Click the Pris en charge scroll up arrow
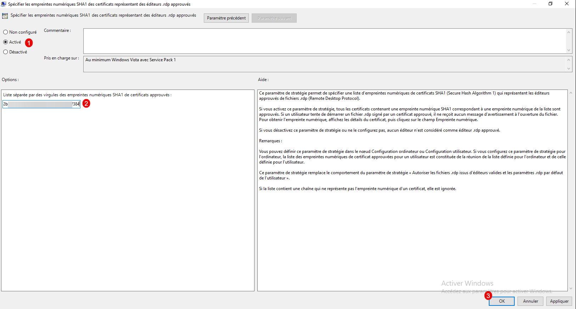 pyautogui.click(x=569, y=59)
